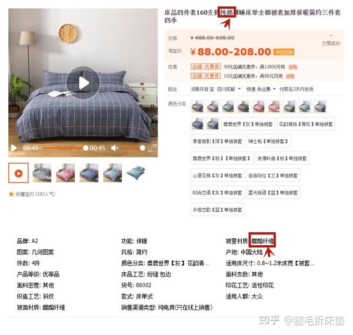Image resolution: width=353 pixels, height=335 pixels.
Task: Choose the first color swatch in 颜色分类
Action: (198, 106)
